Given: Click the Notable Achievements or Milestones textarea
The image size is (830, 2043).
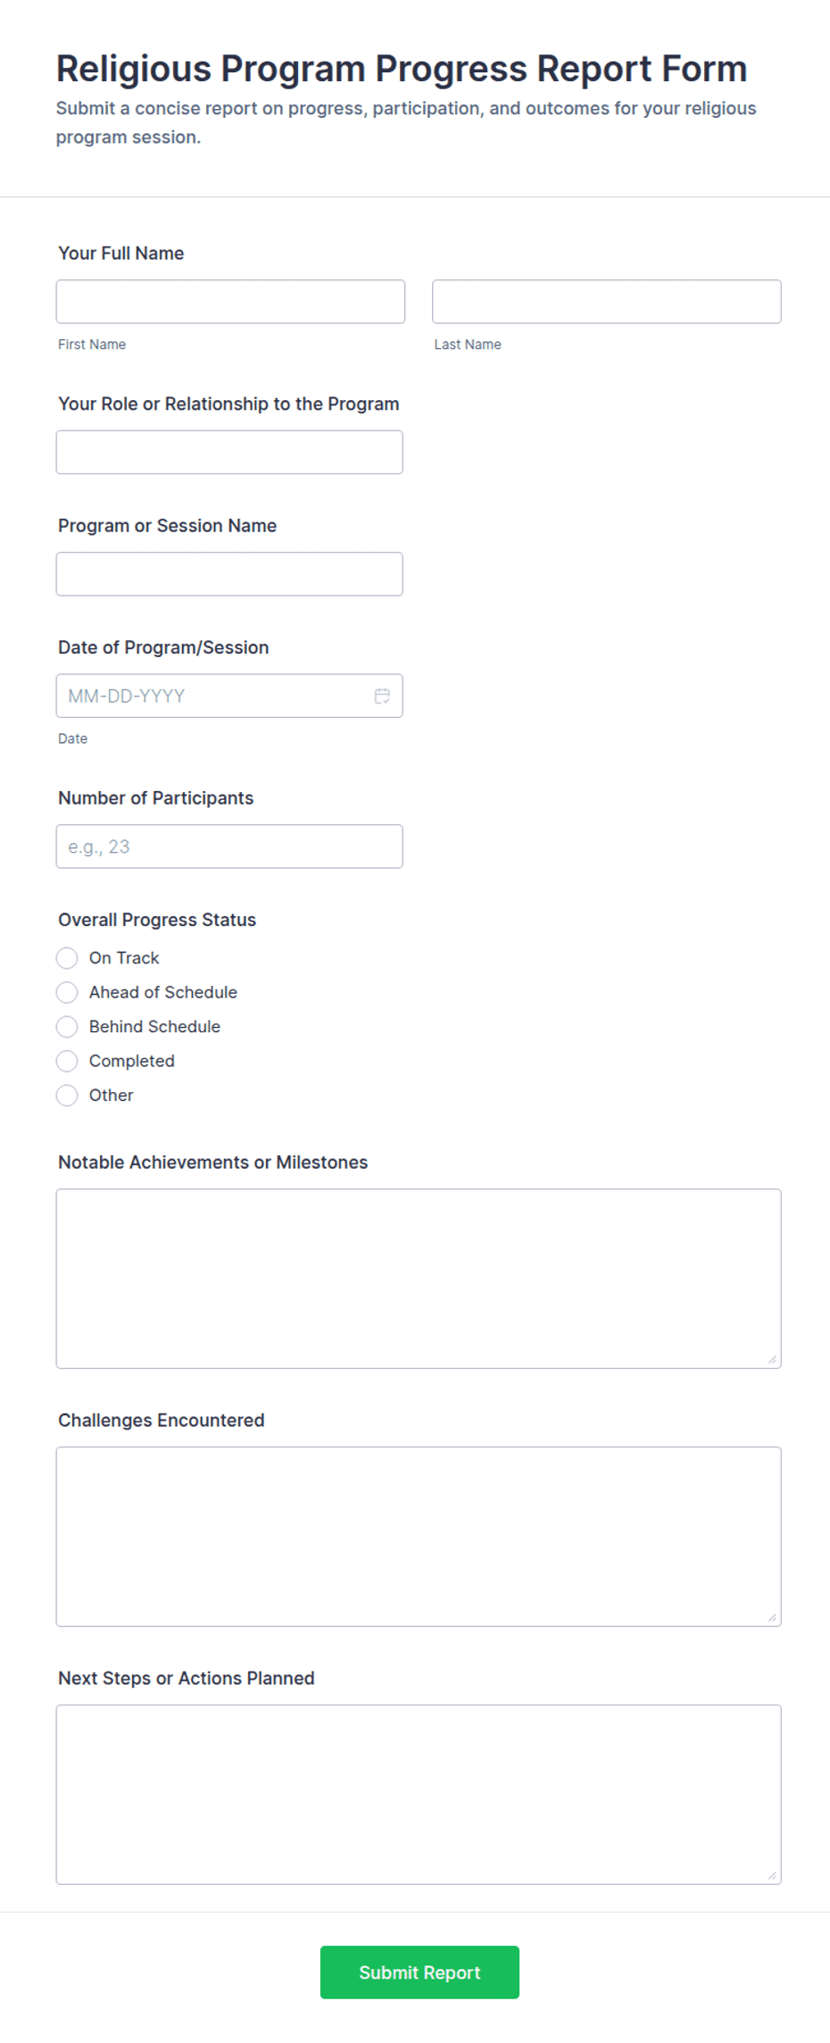Looking at the screenshot, I should 419,1279.
